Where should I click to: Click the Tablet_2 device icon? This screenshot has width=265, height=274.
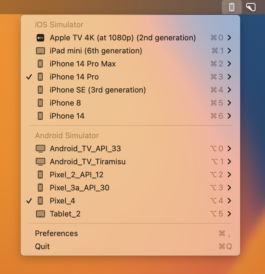[40, 214]
